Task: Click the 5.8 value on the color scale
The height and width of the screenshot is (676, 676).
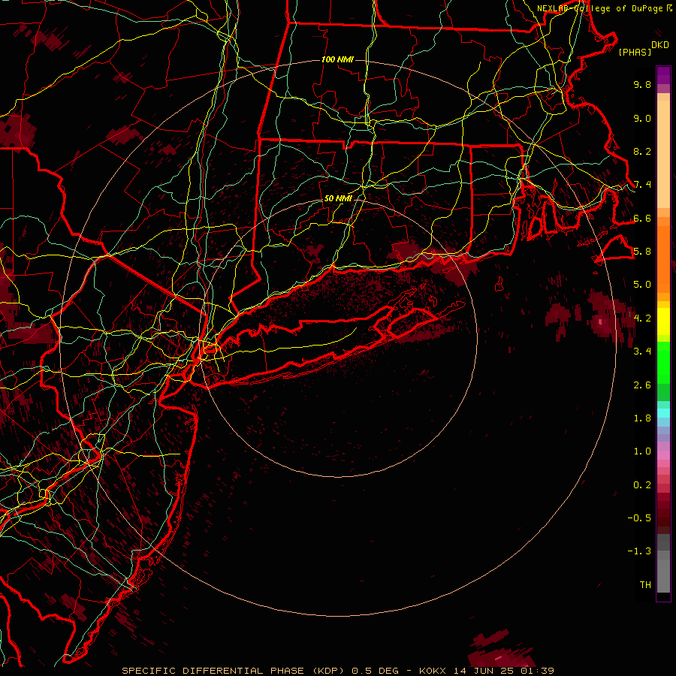Action: 642,252
